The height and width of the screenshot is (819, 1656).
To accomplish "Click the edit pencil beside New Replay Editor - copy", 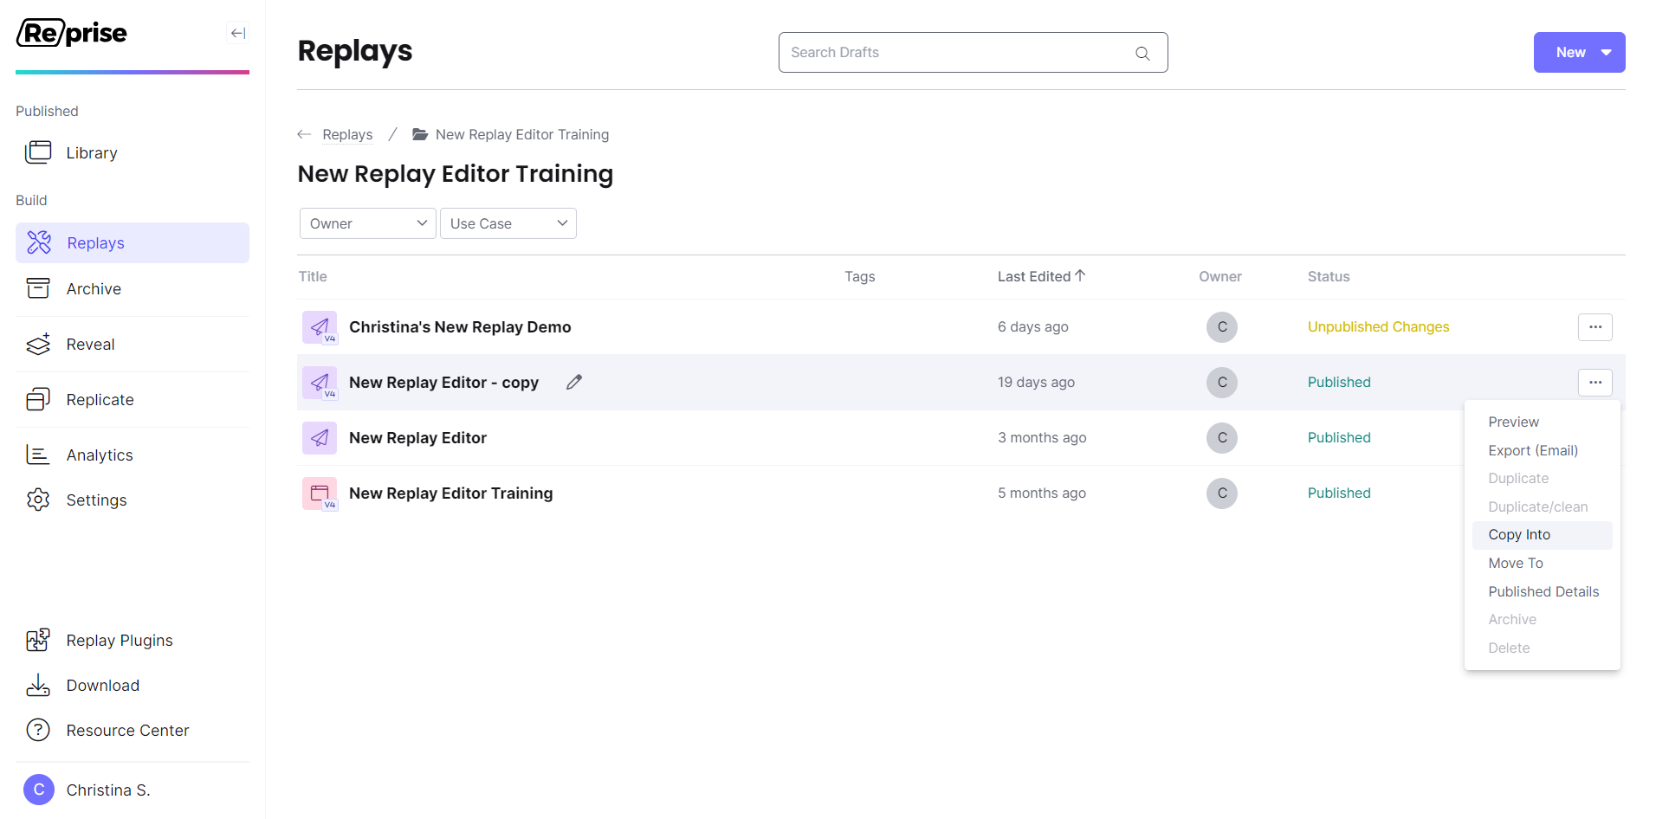I will [x=573, y=382].
